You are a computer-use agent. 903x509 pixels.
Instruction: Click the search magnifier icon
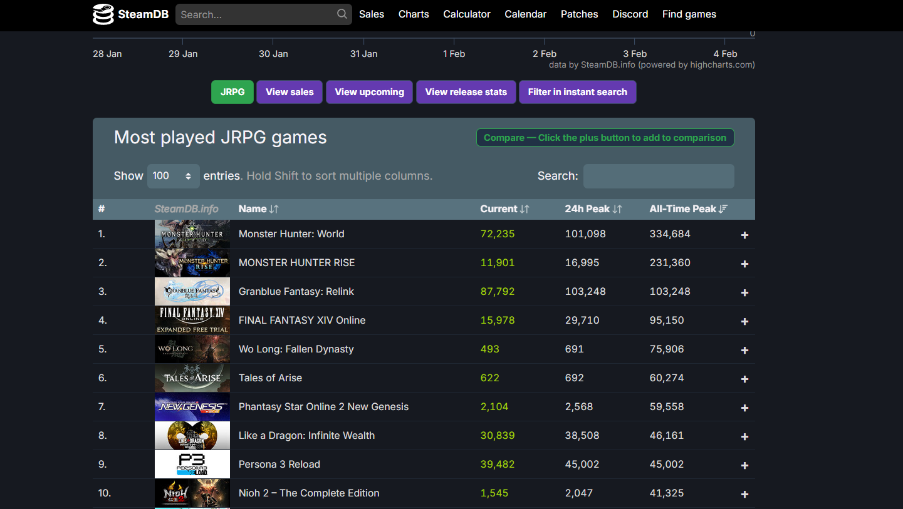click(x=342, y=14)
